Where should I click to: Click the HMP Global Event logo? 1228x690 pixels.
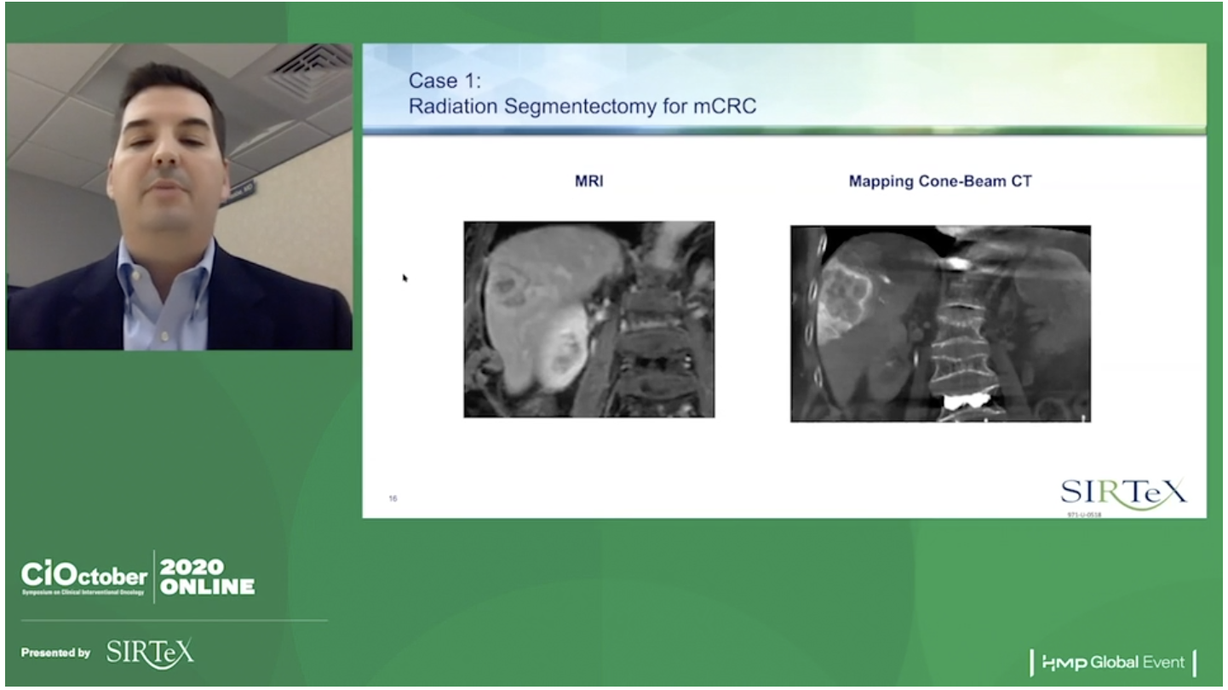click(x=1113, y=663)
